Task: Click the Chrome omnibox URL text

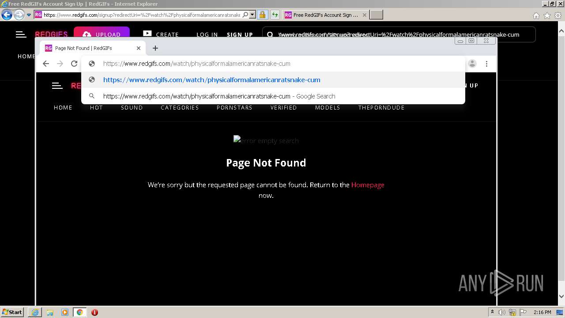Action: pos(197,64)
